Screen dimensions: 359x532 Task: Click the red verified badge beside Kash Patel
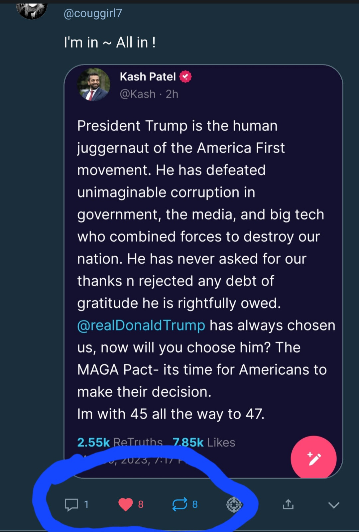[x=185, y=77]
